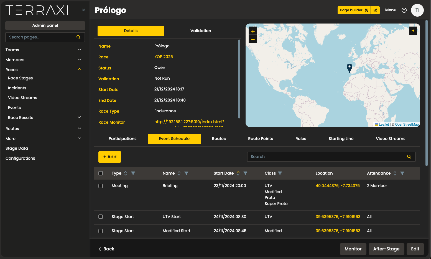The height and width of the screenshot is (259, 431).
Task: Switch to the Starting Line tab
Action: 341,139
